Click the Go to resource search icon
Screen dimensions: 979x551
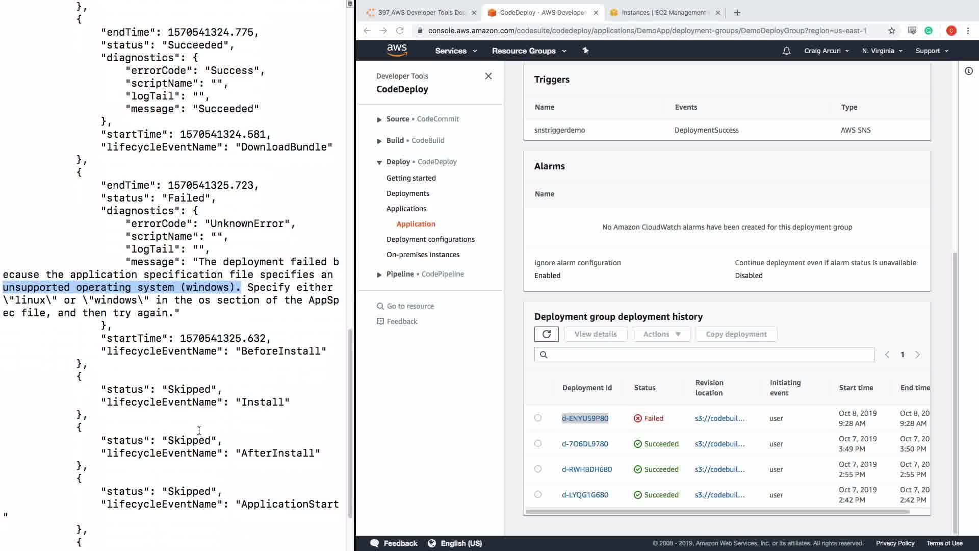[380, 306]
